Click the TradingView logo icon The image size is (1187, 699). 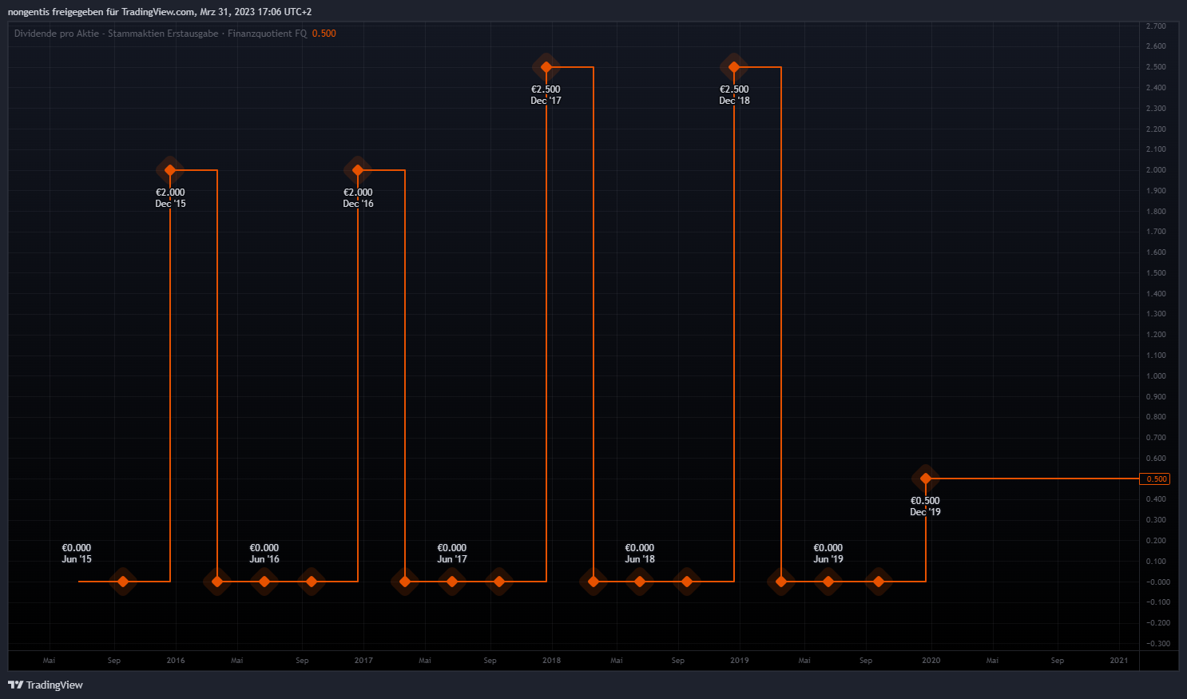coord(15,685)
